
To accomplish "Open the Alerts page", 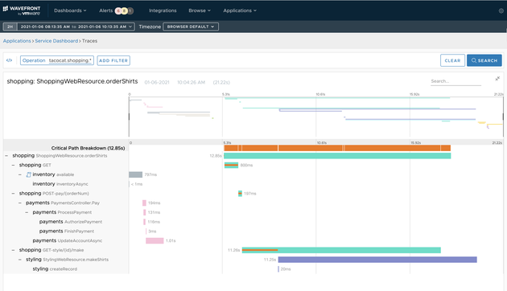I will click(x=105, y=10).
